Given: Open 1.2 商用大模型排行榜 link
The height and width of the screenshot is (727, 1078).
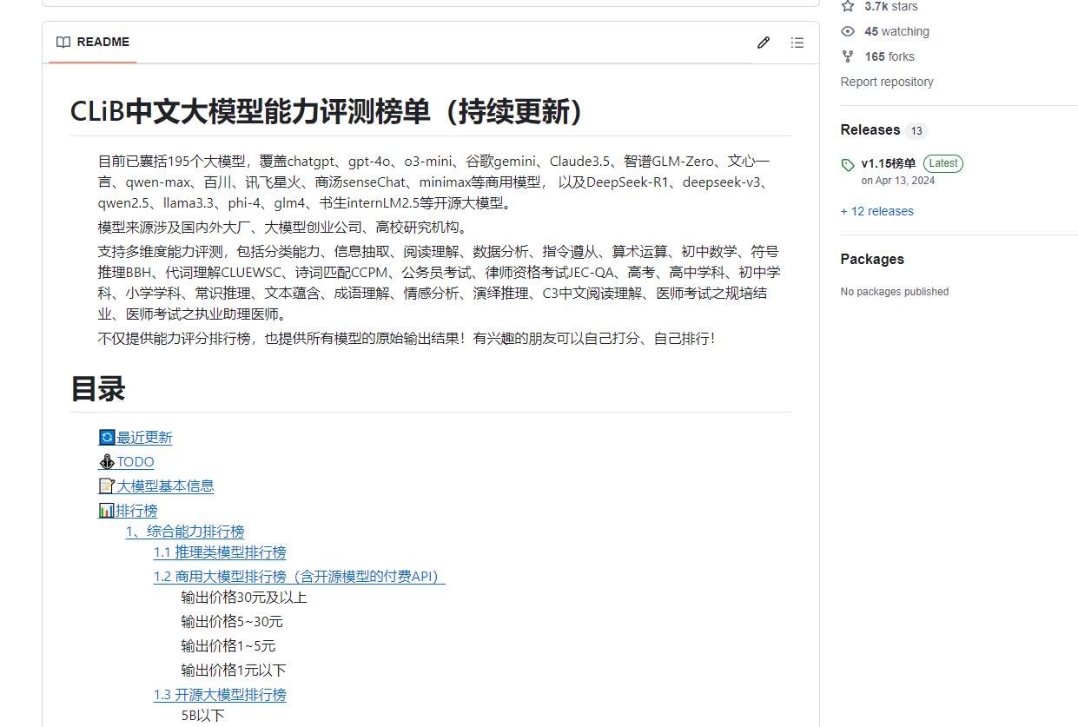Looking at the screenshot, I should [x=300, y=576].
